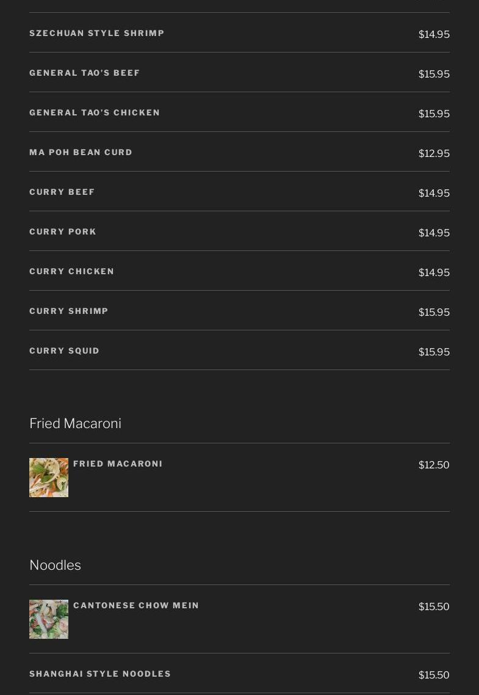Screen dimensions: 479x695
Task: Click the Fried Macaroni section heading
Action: (x=76, y=424)
